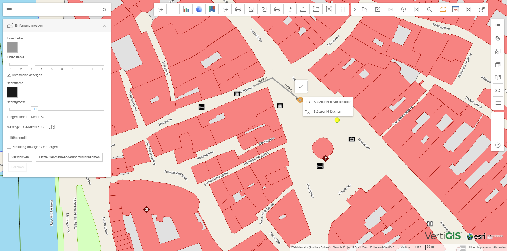Click the DE language icon

click(x=469, y=9)
